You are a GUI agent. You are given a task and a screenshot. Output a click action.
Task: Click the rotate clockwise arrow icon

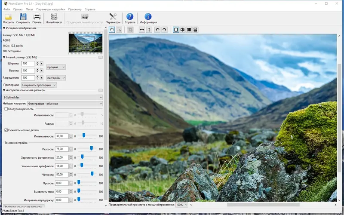tap(164, 30)
